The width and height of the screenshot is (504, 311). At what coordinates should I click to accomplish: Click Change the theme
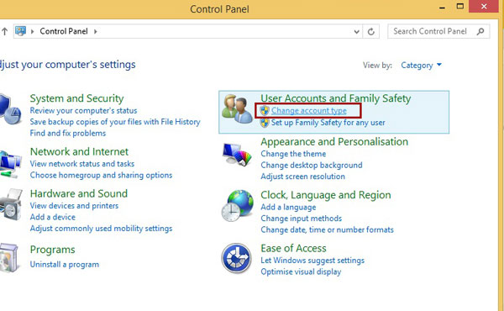pyautogui.click(x=293, y=154)
